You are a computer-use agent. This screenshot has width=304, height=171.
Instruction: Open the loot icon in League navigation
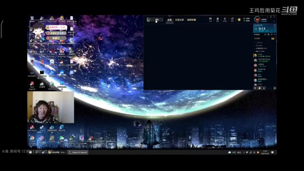pyautogui.click(x=225, y=19)
